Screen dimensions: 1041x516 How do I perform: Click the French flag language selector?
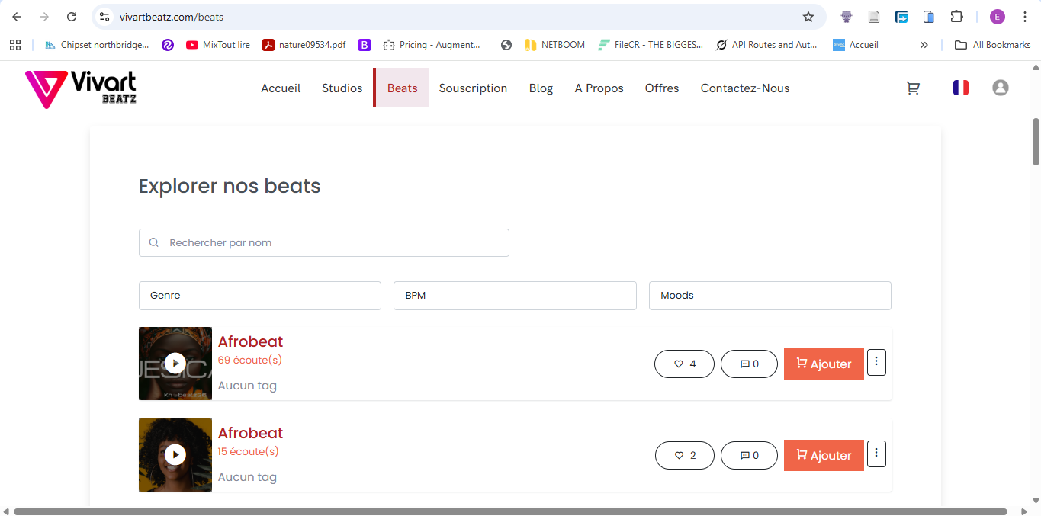(960, 88)
